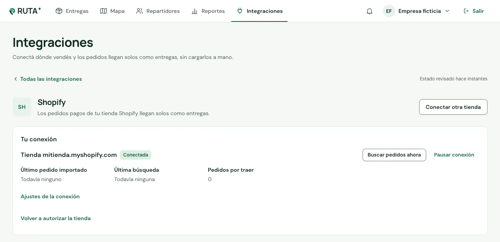500x242 pixels.
Task: Click Todavía ninguno value
Action: [41, 179]
